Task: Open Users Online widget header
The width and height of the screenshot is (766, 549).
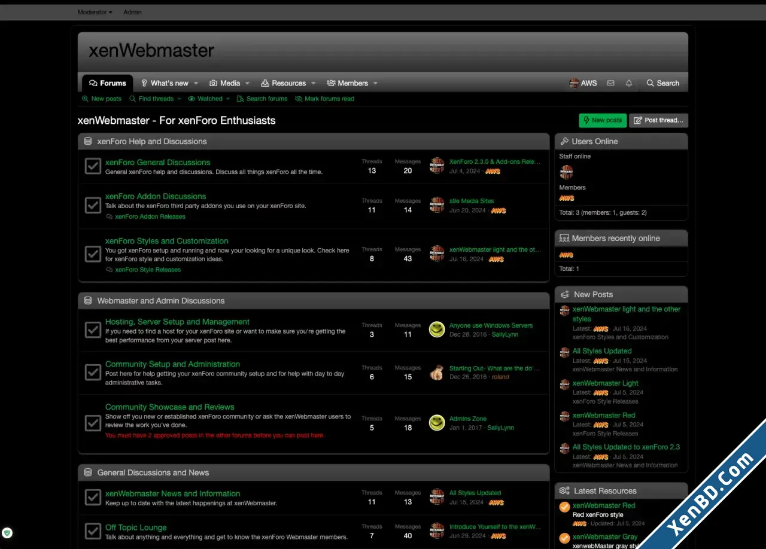Action: [x=595, y=142]
